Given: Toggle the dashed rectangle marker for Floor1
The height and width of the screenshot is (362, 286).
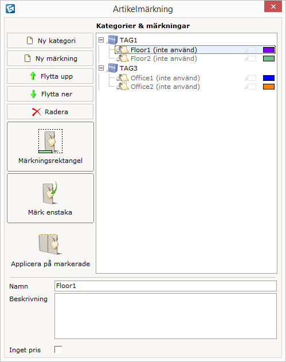Looking at the screenshot, I should (x=250, y=50).
